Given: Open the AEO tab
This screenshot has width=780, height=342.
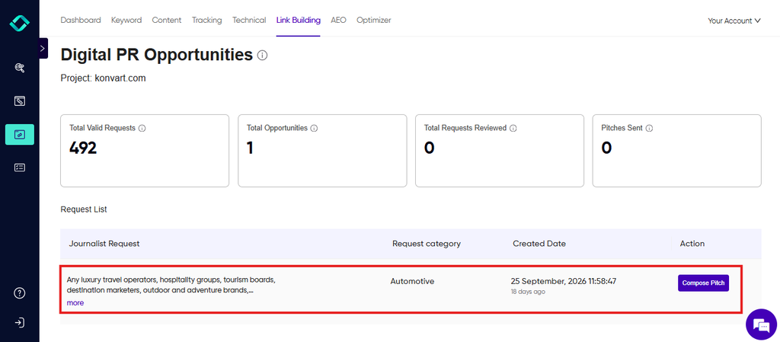Looking at the screenshot, I should (x=338, y=21).
